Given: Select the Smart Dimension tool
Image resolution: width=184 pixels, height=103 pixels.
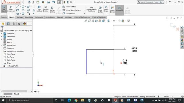Looking at the screenshot, I should (x=11, y=9).
